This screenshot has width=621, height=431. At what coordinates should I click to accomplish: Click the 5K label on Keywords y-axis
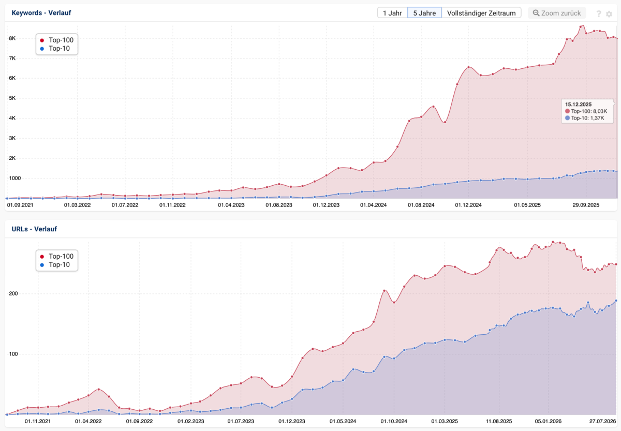point(13,98)
